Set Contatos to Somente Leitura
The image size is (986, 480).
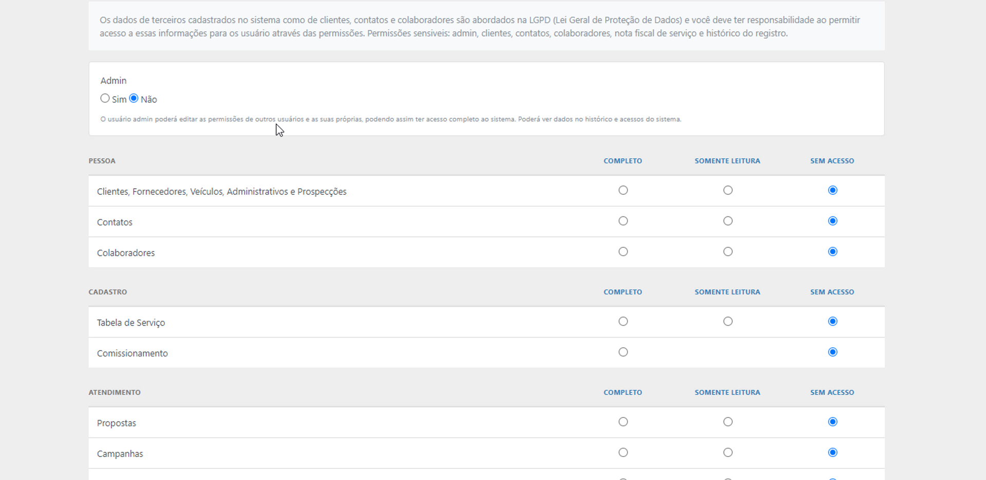coord(728,222)
